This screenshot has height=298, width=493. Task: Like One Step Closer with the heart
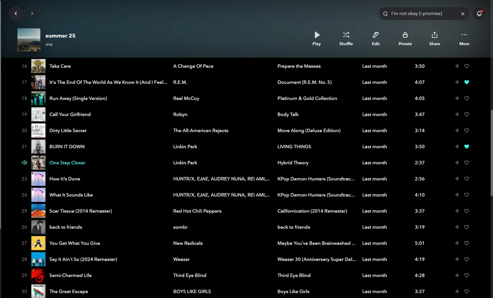coord(467,163)
